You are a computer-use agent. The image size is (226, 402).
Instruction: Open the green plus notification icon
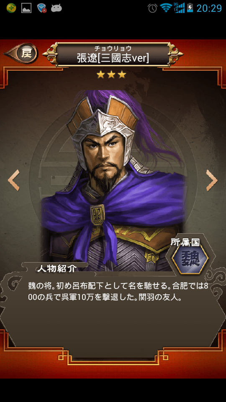pyautogui.click(x=11, y=8)
